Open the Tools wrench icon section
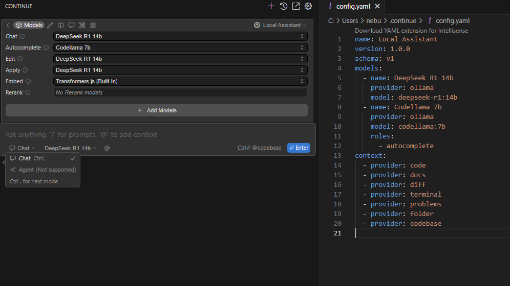This screenshot has height=286, width=510. [x=82, y=26]
